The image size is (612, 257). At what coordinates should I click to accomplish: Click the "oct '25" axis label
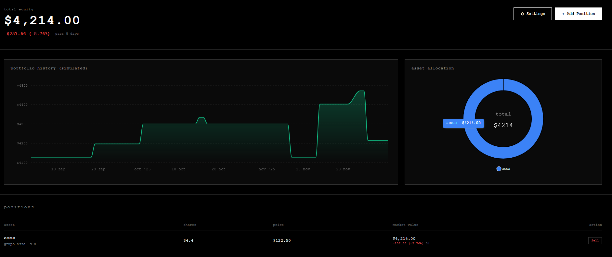click(x=142, y=169)
